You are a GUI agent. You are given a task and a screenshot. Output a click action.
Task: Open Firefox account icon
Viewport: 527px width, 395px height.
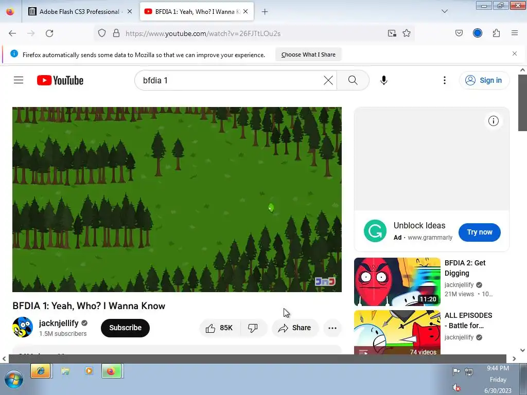478,33
